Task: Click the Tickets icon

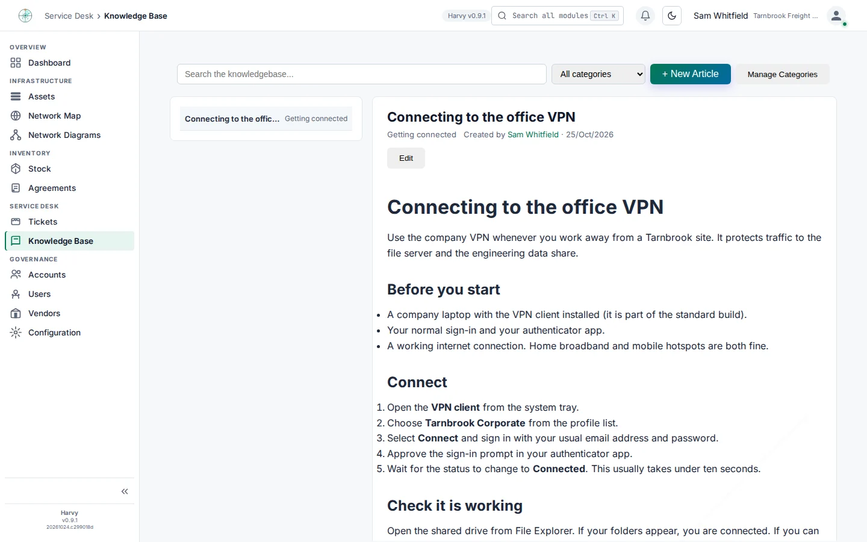Action: (16, 222)
